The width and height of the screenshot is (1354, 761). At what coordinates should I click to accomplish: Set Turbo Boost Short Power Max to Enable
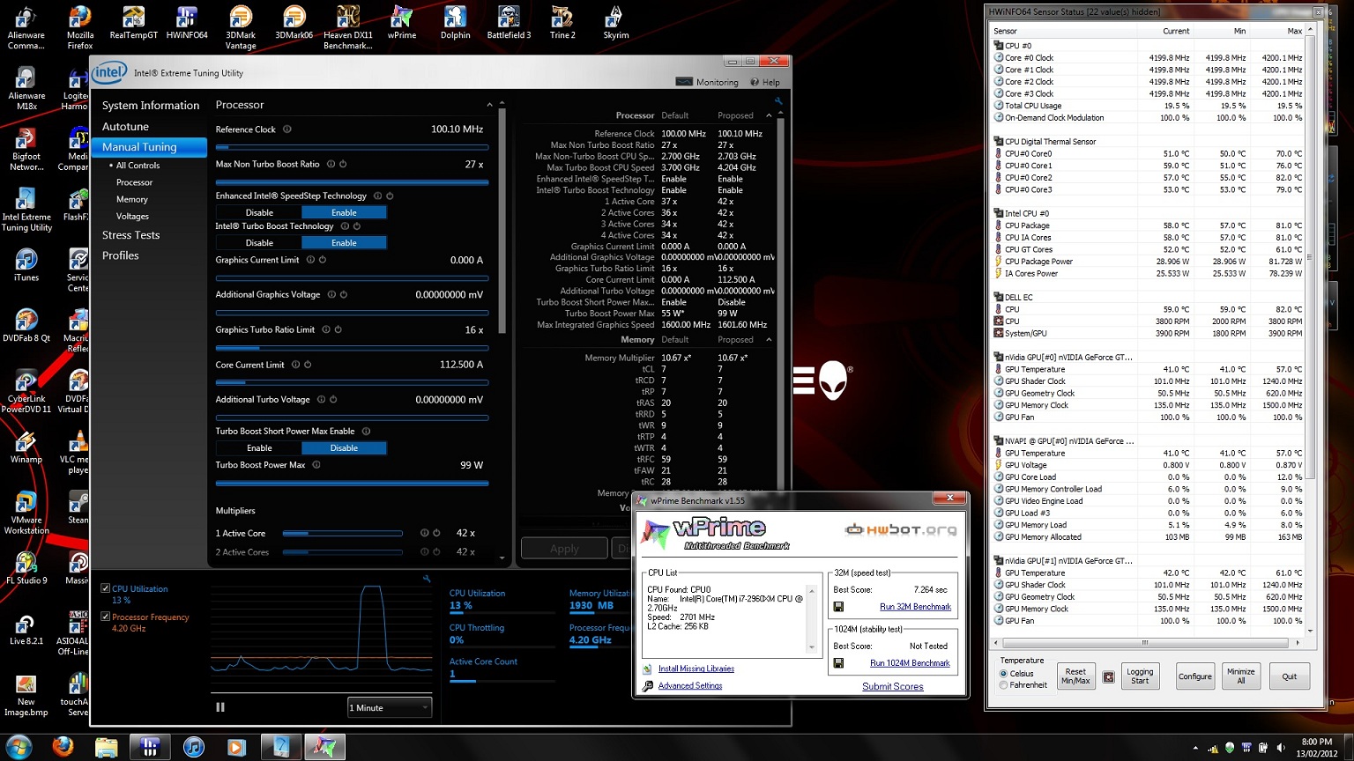coord(259,447)
